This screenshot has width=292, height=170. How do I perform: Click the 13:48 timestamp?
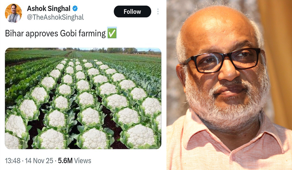click(x=12, y=161)
